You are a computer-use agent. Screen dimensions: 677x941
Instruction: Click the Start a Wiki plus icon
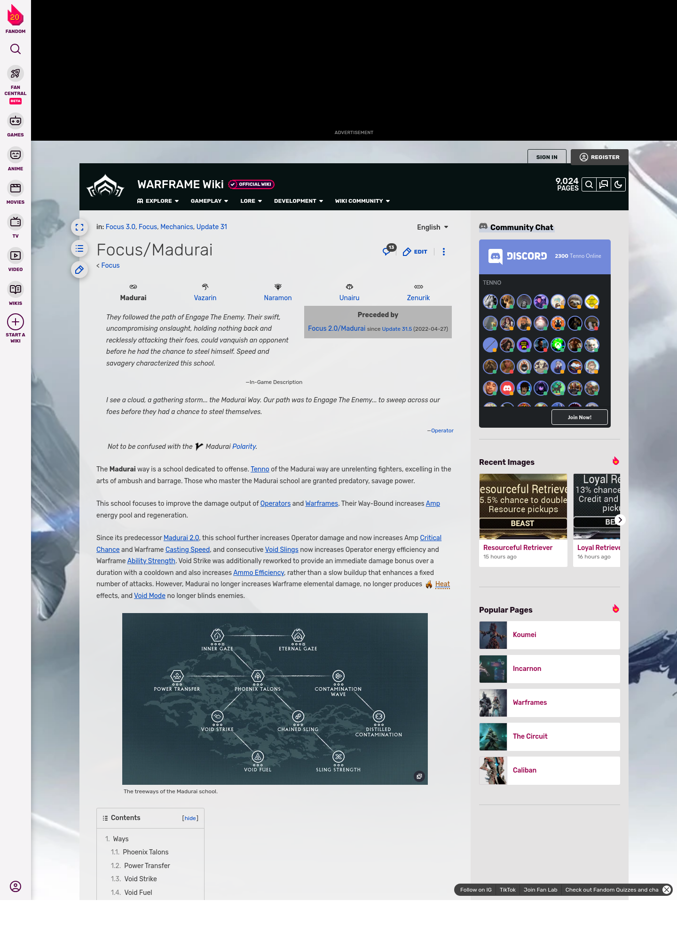coord(16,322)
